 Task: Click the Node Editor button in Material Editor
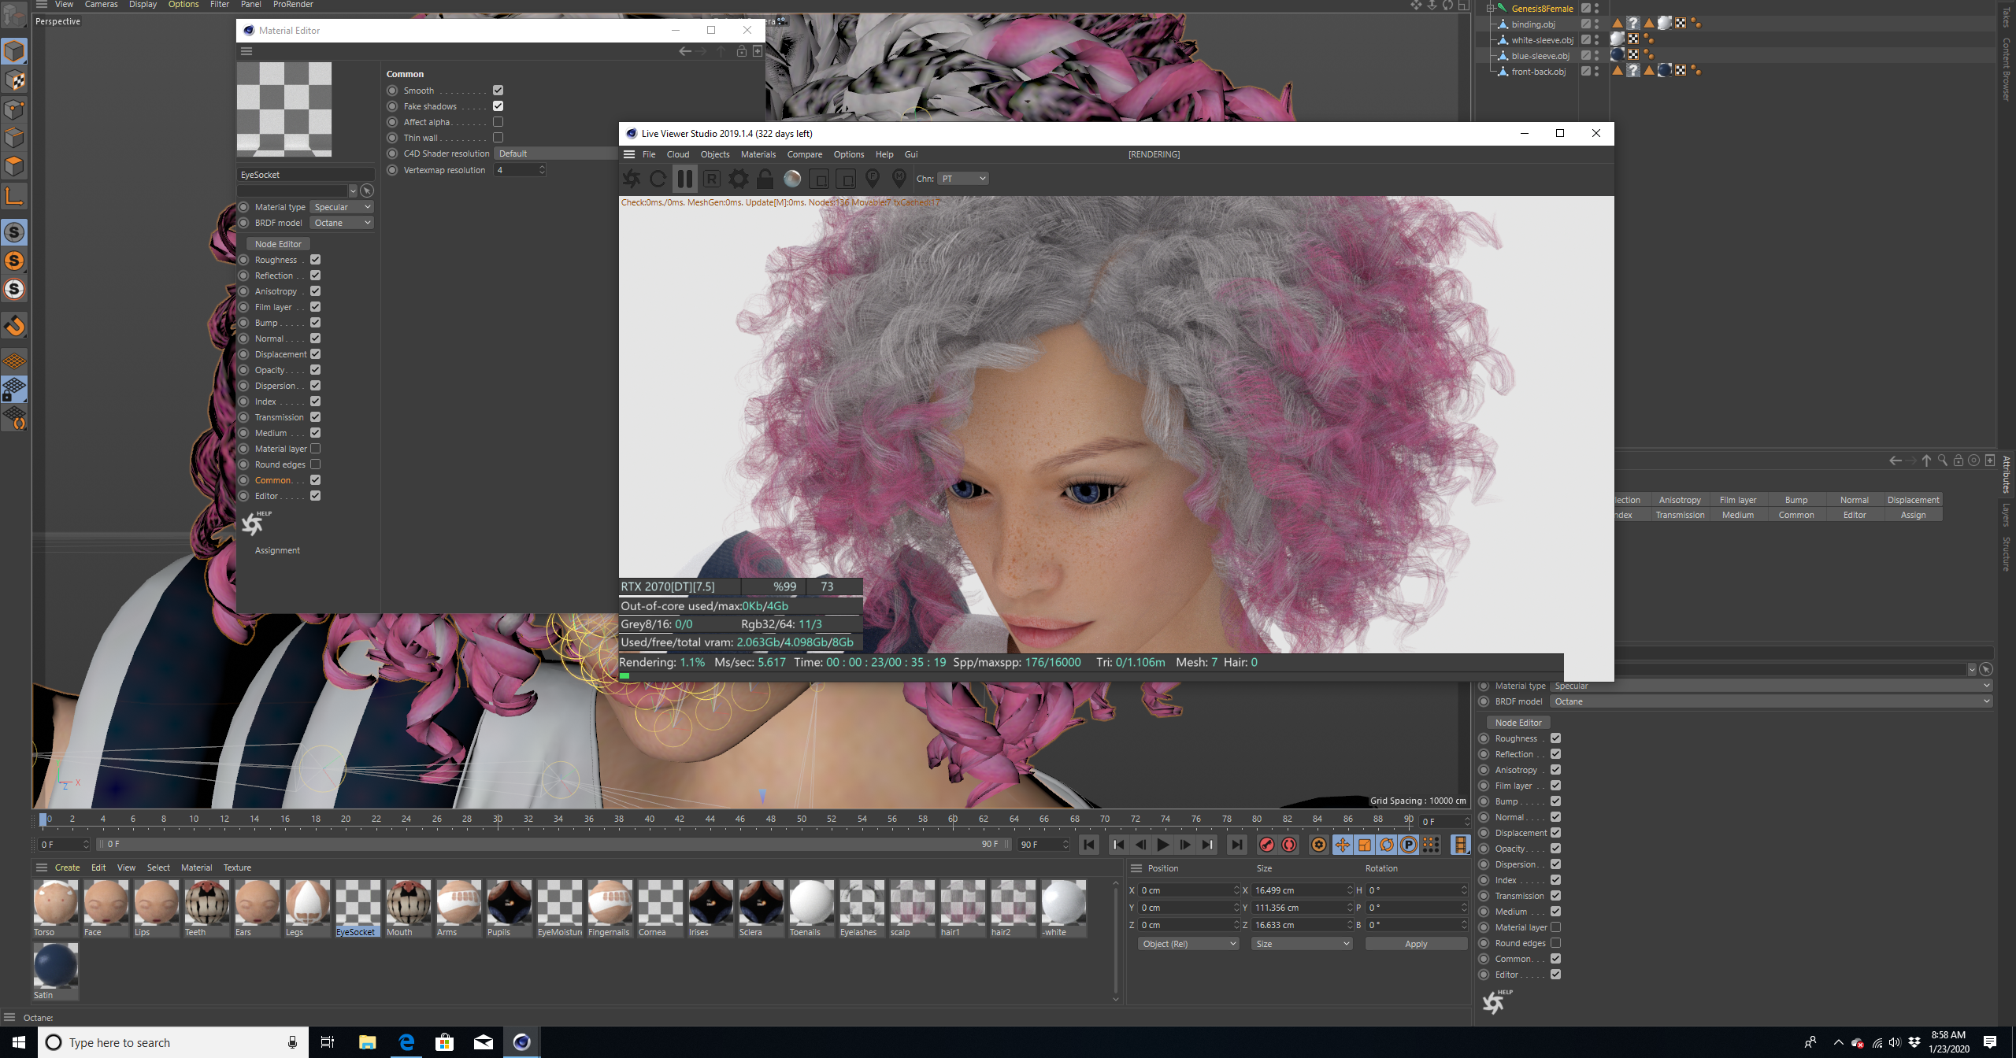click(x=278, y=244)
